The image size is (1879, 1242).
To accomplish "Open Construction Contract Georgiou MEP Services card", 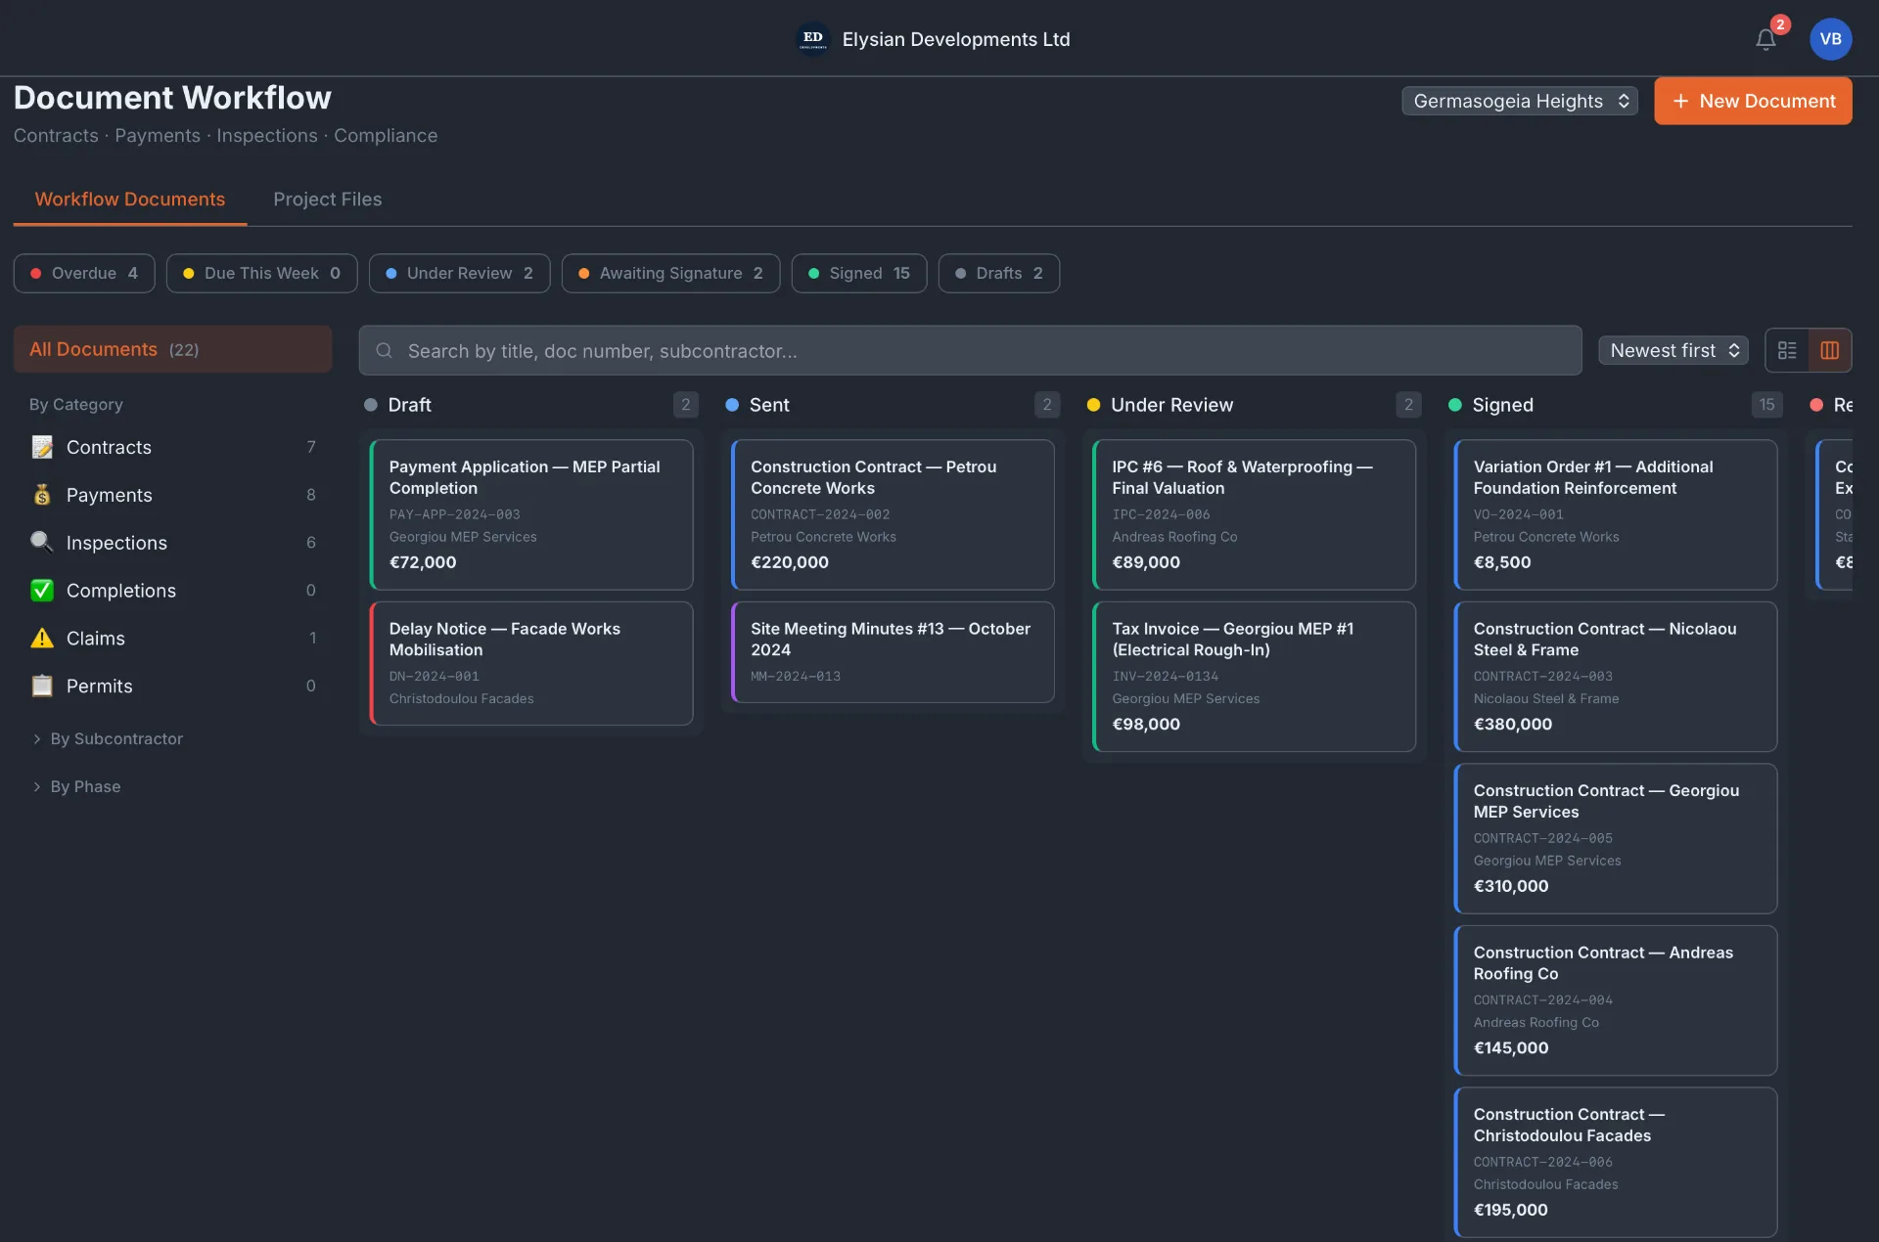I will [1616, 838].
